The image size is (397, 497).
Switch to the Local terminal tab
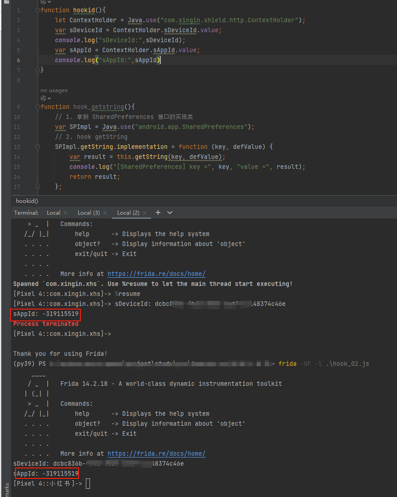click(53, 213)
